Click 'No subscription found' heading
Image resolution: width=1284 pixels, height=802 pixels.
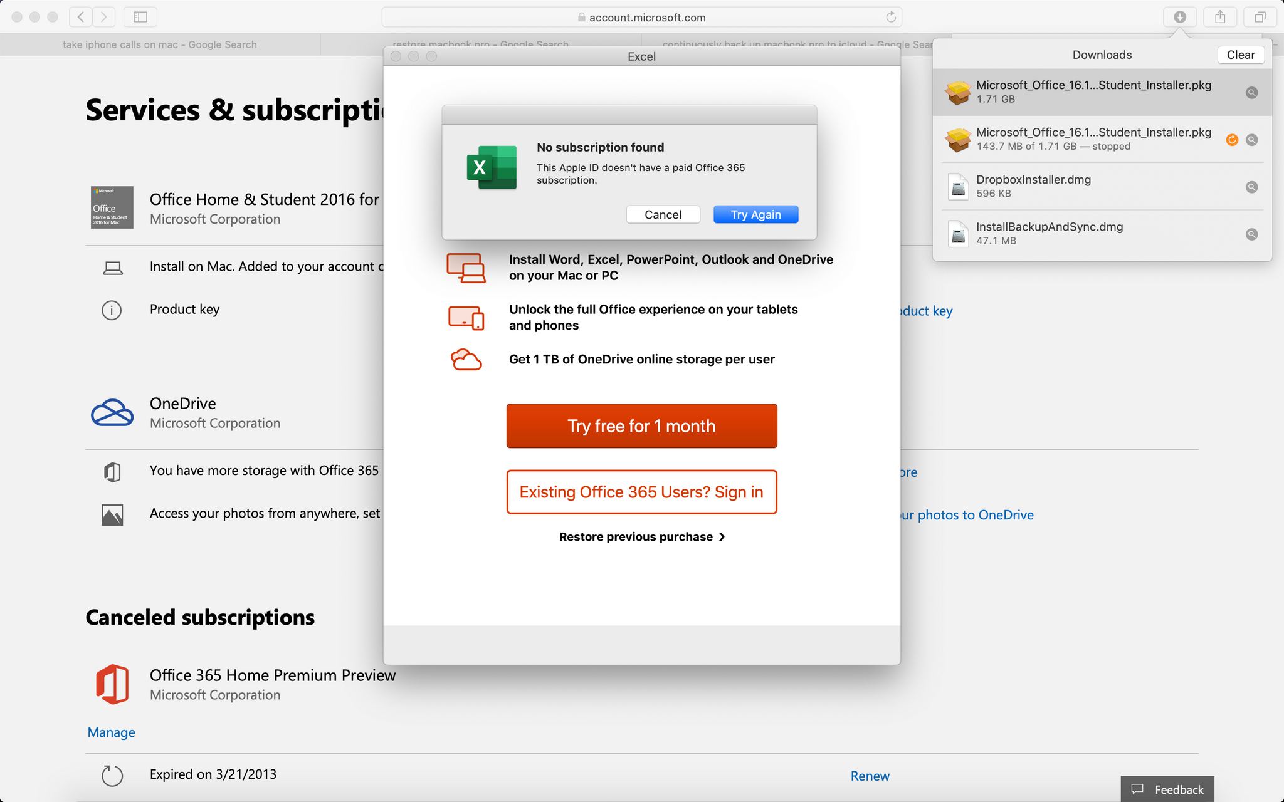coord(600,147)
